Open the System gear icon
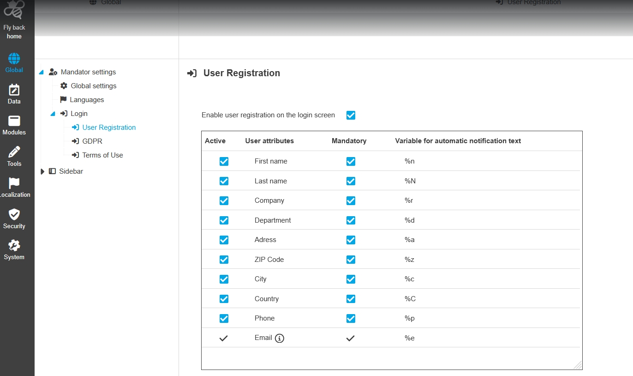633x376 pixels. (14, 246)
